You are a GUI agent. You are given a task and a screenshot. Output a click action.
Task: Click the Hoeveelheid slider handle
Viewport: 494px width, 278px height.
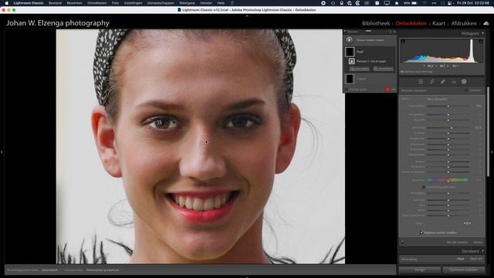pyautogui.click(x=448, y=107)
